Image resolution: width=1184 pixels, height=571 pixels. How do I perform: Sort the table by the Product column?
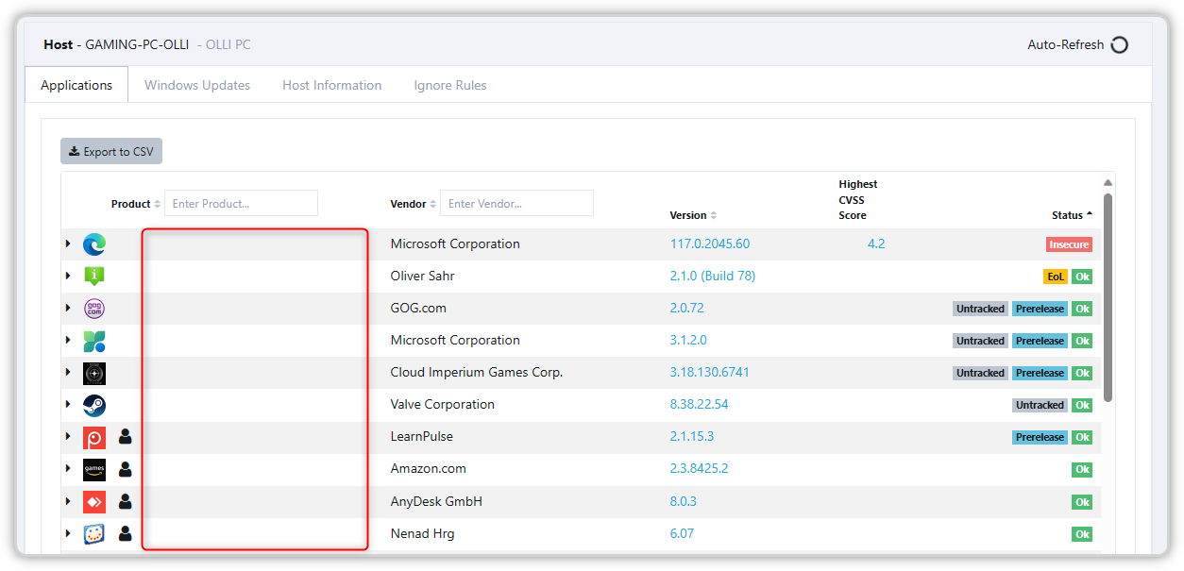tap(135, 204)
